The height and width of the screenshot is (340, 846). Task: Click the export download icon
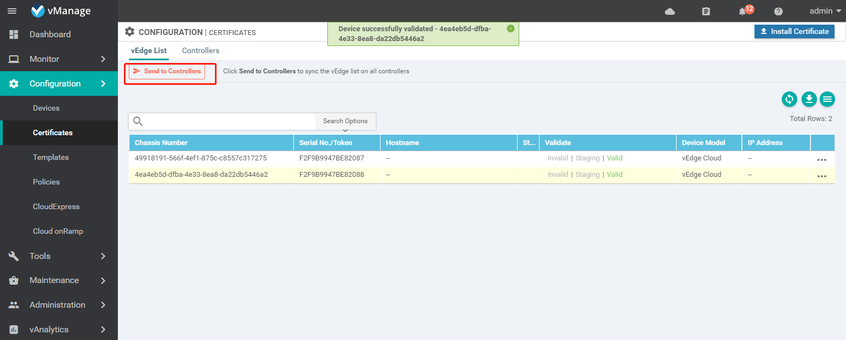pos(809,99)
